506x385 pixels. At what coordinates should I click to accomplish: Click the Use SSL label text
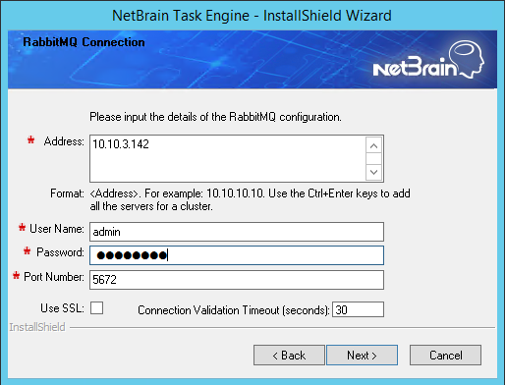click(62, 308)
